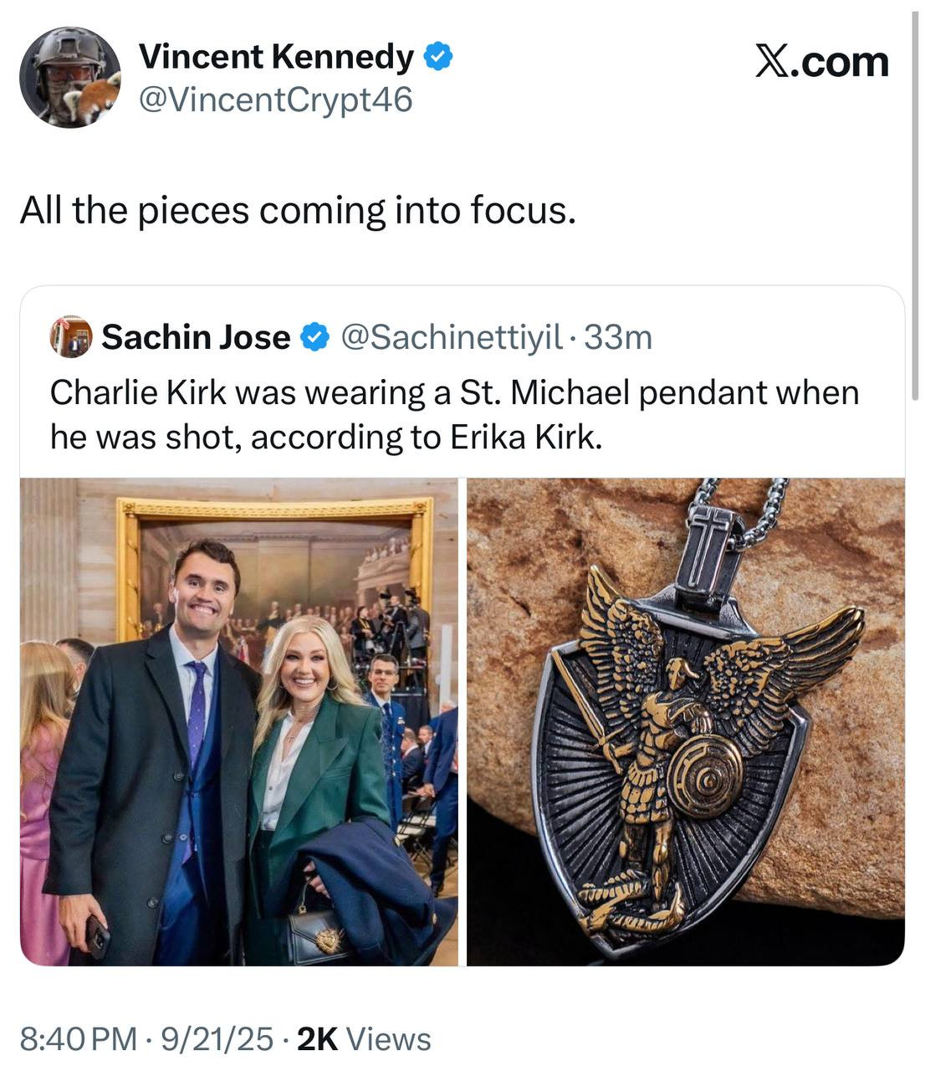Screen dimensions: 925x1071
Task: Click the vertical scrollbar on right edge
Action: [x=915, y=197]
